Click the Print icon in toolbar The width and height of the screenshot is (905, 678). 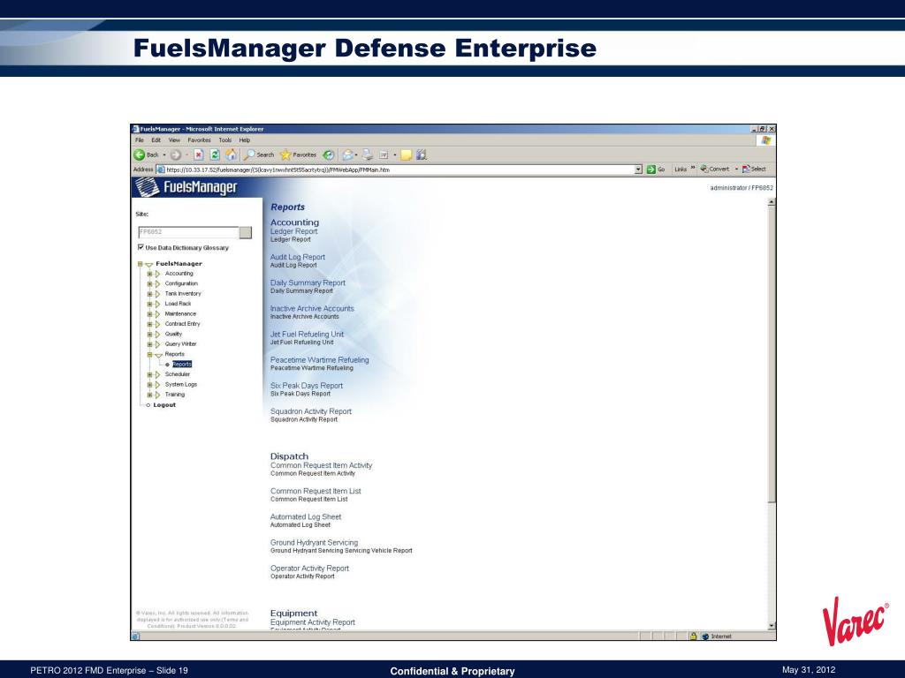point(367,154)
